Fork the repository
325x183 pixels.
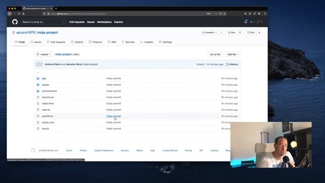[250, 33]
